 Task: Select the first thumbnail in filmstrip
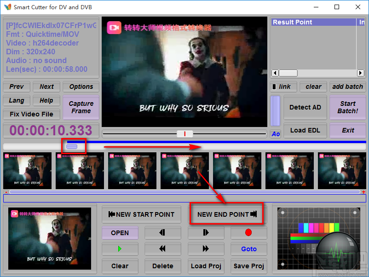pyautogui.click(x=27, y=171)
